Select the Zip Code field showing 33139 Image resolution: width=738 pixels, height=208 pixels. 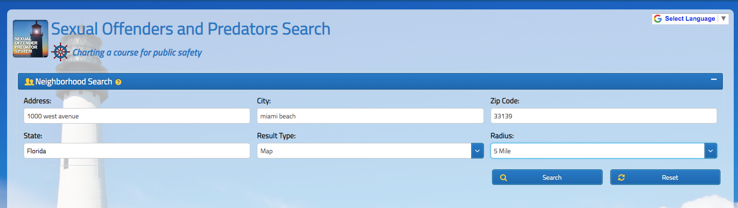[x=603, y=116]
